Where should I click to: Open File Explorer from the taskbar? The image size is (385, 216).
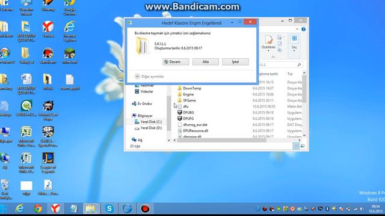click(x=91, y=209)
